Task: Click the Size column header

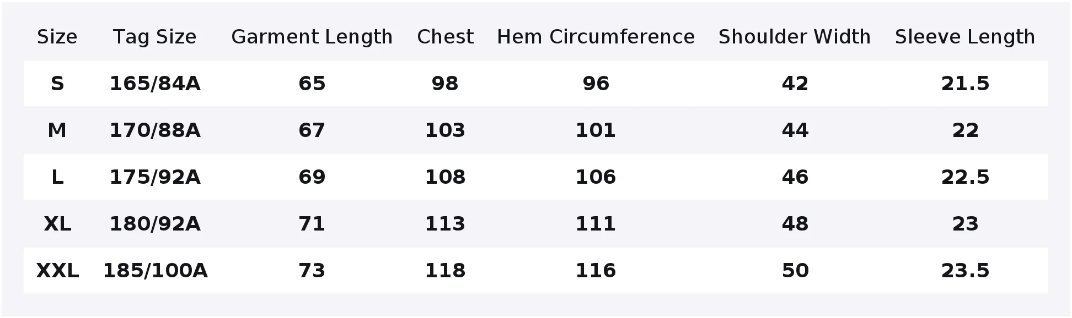Action: (x=57, y=37)
